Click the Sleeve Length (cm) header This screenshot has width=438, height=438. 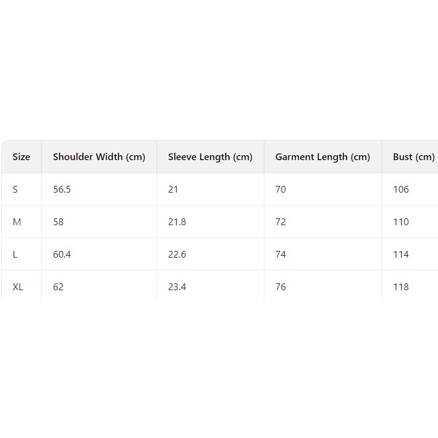pyautogui.click(x=210, y=157)
